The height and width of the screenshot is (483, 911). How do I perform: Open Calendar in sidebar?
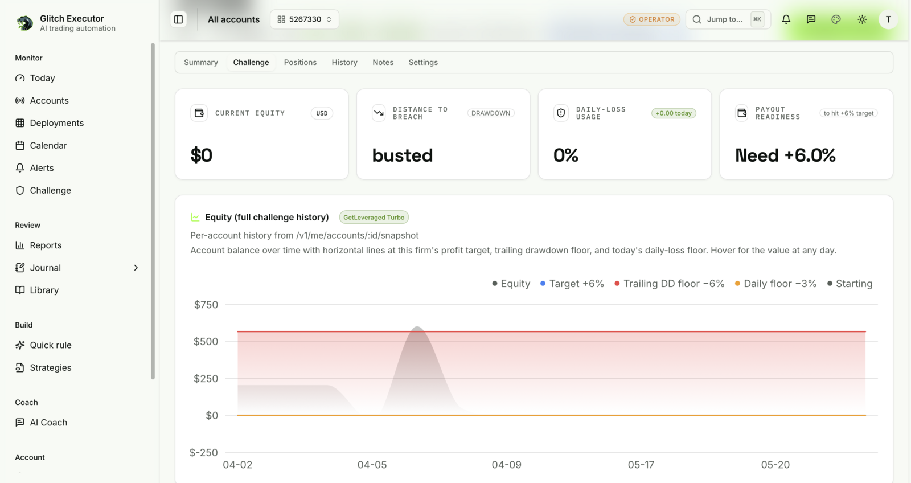point(48,145)
